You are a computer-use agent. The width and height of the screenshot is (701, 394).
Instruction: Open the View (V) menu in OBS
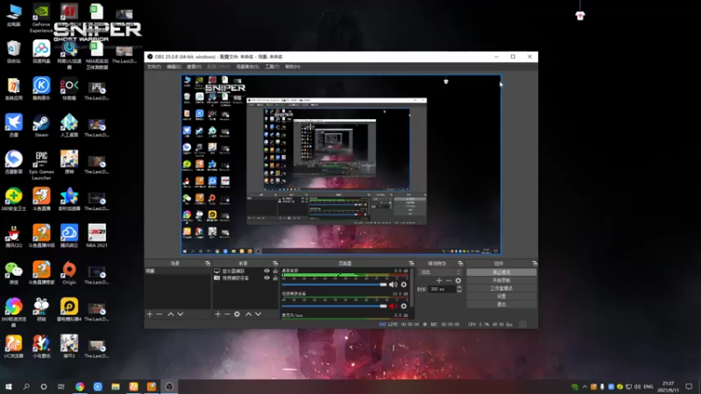coord(194,67)
